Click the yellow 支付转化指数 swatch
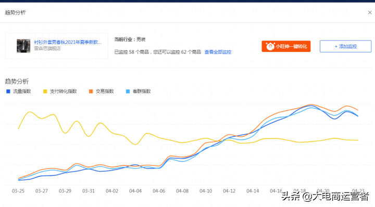This screenshot has width=375, height=207. [45, 91]
